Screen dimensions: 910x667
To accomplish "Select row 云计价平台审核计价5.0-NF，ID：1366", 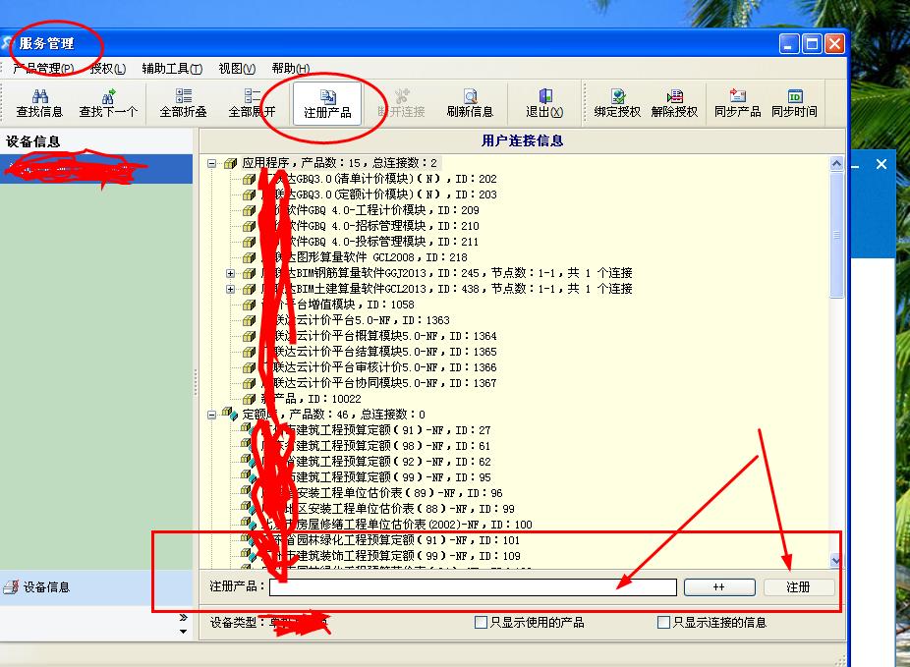I will (x=379, y=367).
